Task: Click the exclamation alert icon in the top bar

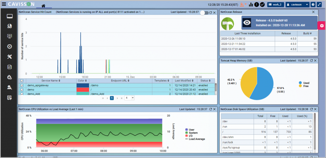Action: tap(257, 4)
